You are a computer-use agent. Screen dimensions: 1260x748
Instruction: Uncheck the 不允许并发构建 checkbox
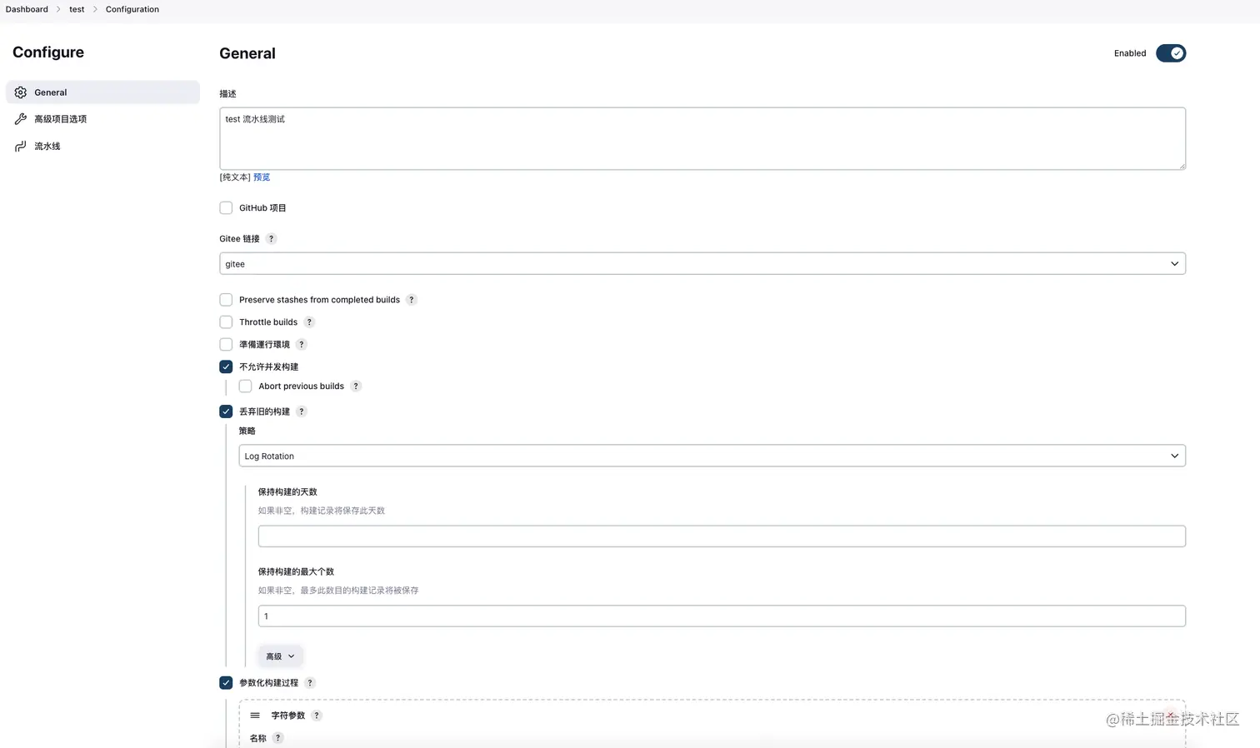(x=226, y=367)
